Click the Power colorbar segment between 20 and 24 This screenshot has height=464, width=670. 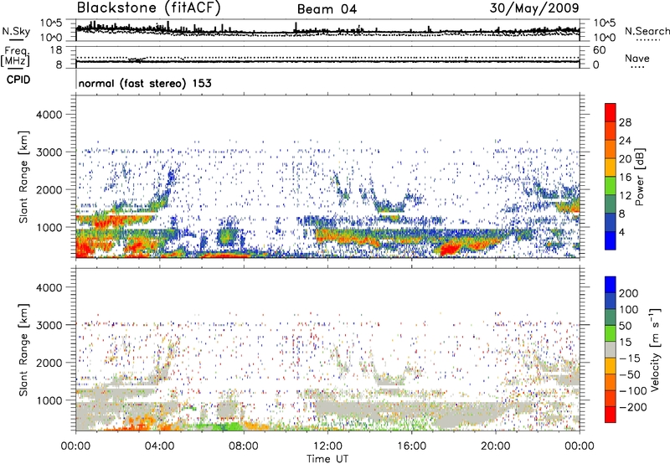pyautogui.click(x=611, y=149)
